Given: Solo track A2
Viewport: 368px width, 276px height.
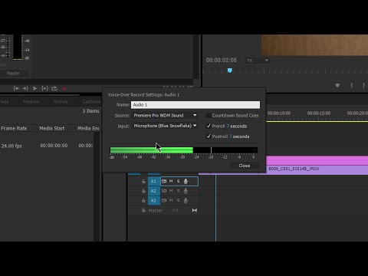Looking at the screenshot, I should (179, 191).
